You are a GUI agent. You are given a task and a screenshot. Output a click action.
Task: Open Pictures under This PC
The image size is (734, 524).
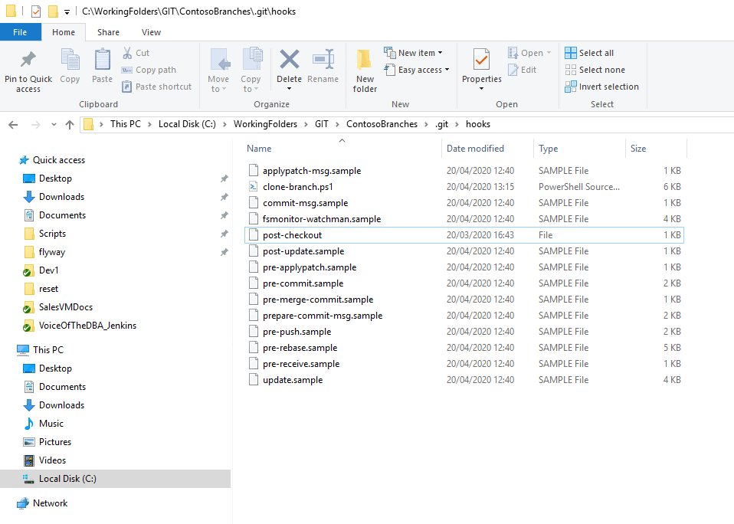[x=55, y=442]
